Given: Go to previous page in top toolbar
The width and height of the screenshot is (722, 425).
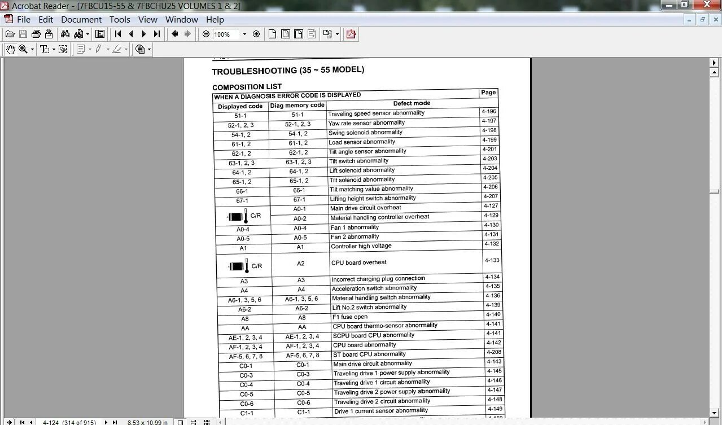Looking at the screenshot, I should pos(131,34).
